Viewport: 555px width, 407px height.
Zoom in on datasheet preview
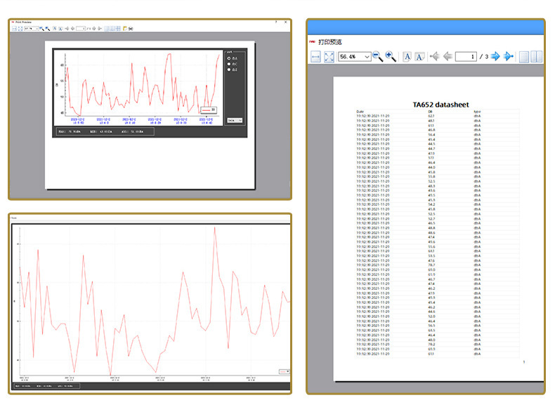tap(391, 57)
